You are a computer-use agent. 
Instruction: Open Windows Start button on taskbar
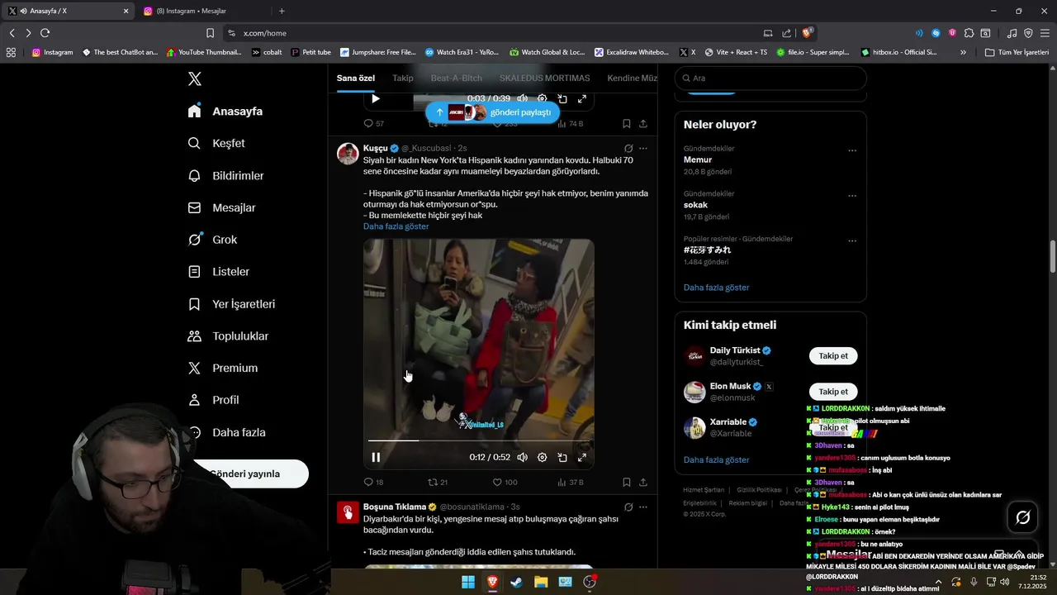468,582
